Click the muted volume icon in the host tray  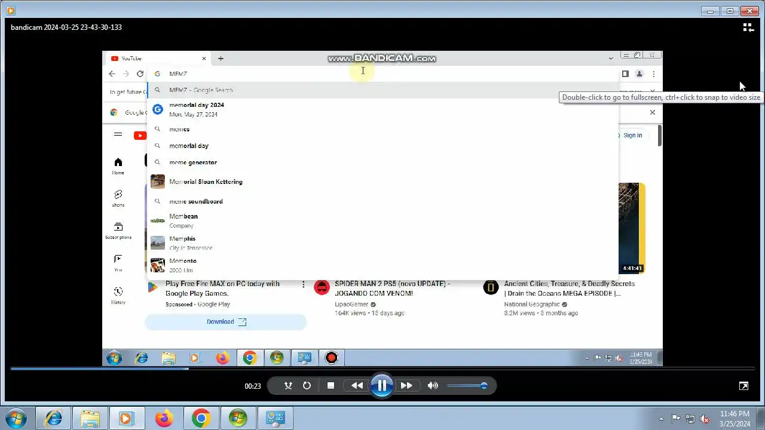coord(705,419)
